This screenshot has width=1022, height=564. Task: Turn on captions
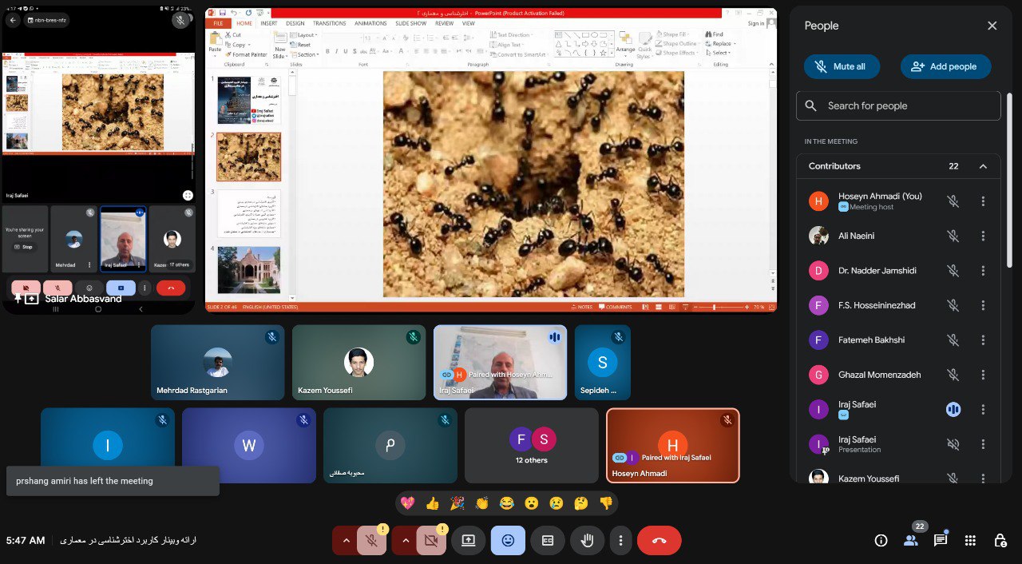(x=548, y=541)
